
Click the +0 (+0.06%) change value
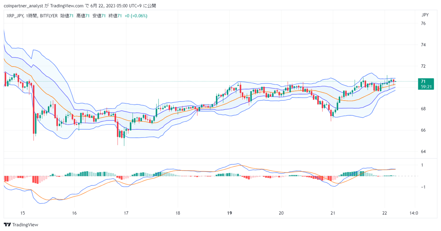pos(136,16)
